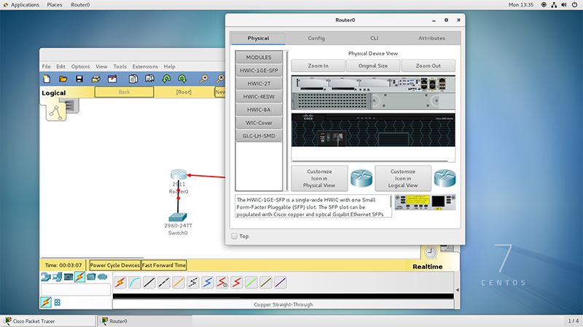Click the Router0 icon on the workspace

(179, 174)
